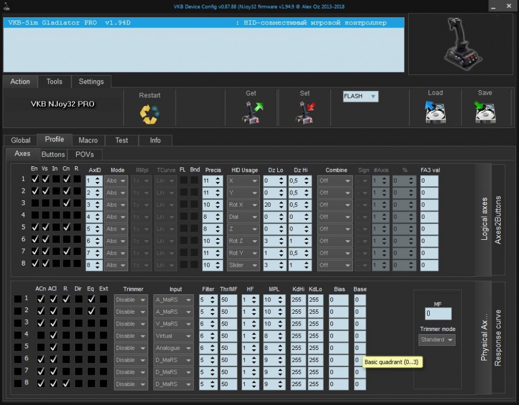Click the joystick device image thumbnail
Image resolution: width=519 pixels, height=405 pixels.
click(461, 44)
